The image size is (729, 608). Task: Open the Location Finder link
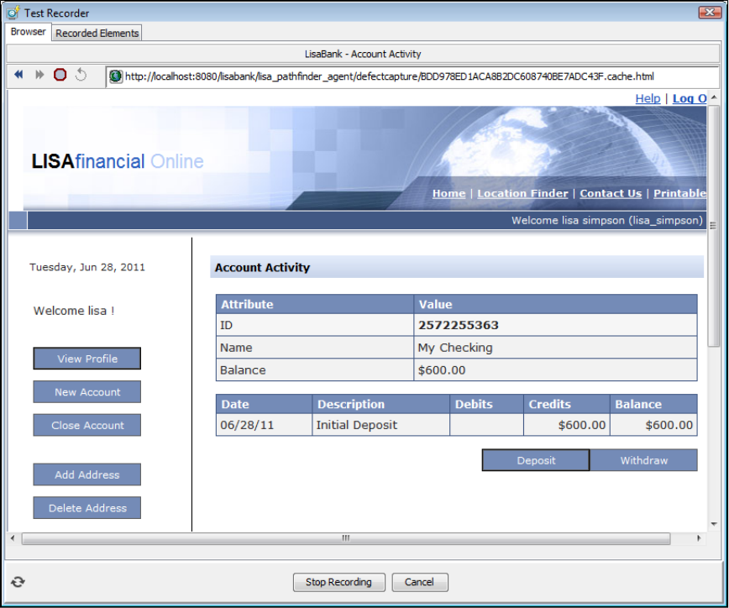(x=522, y=193)
